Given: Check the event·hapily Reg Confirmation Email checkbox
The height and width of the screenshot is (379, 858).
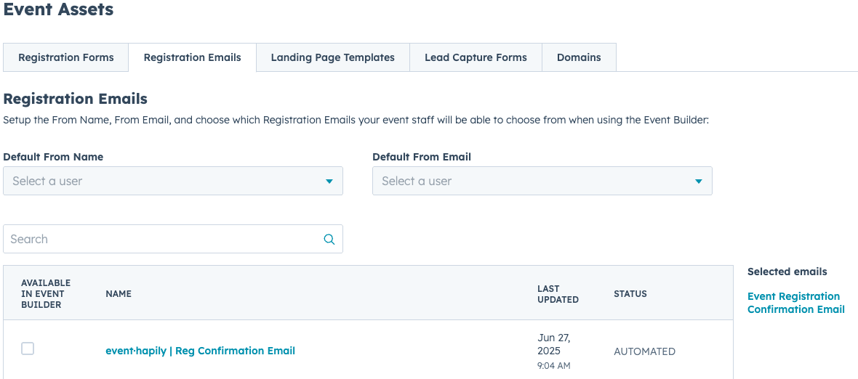Looking at the screenshot, I should tap(28, 349).
